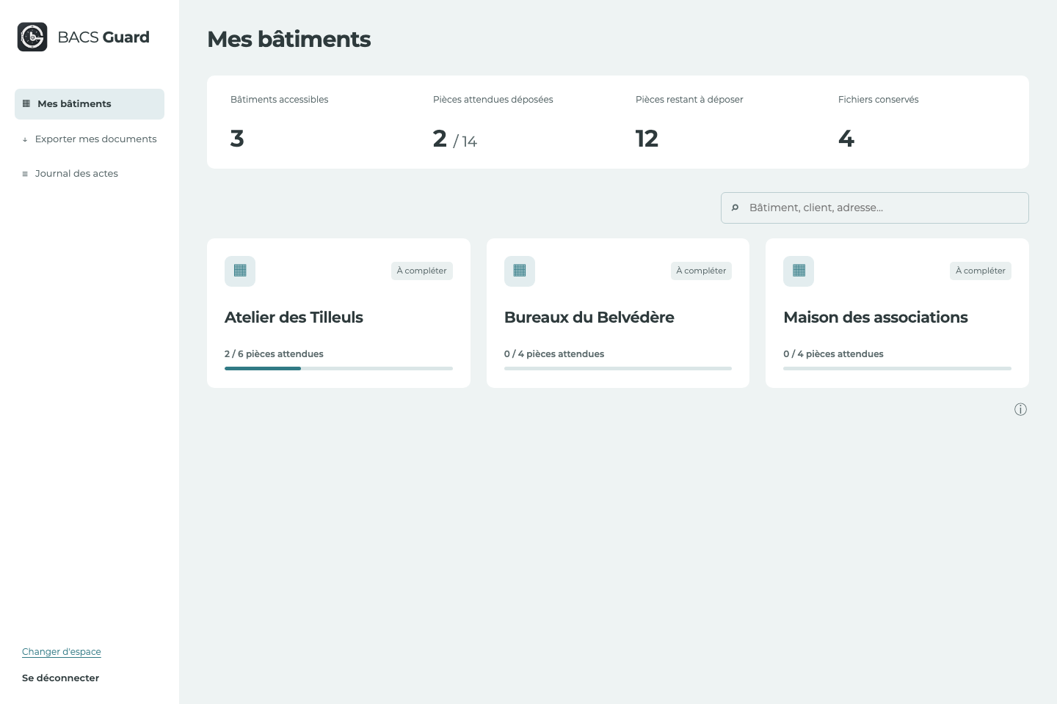Click the Exporter mes documents arrow icon

tap(25, 139)
